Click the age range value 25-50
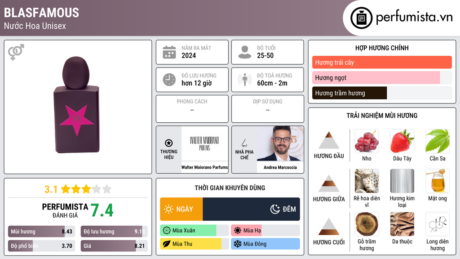The height and width of the screenshot is (259, 460). click(x=265, y=55)
